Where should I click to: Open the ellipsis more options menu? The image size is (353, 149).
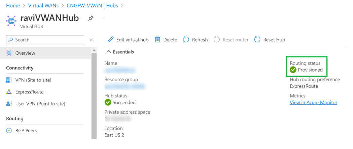pyautogui.click(x=103, y=18)
